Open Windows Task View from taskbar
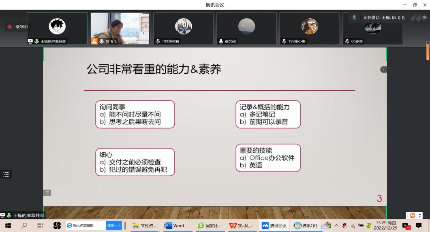This screenshot has height=232, width=430. pyautogui.click(x=40, y=226)
